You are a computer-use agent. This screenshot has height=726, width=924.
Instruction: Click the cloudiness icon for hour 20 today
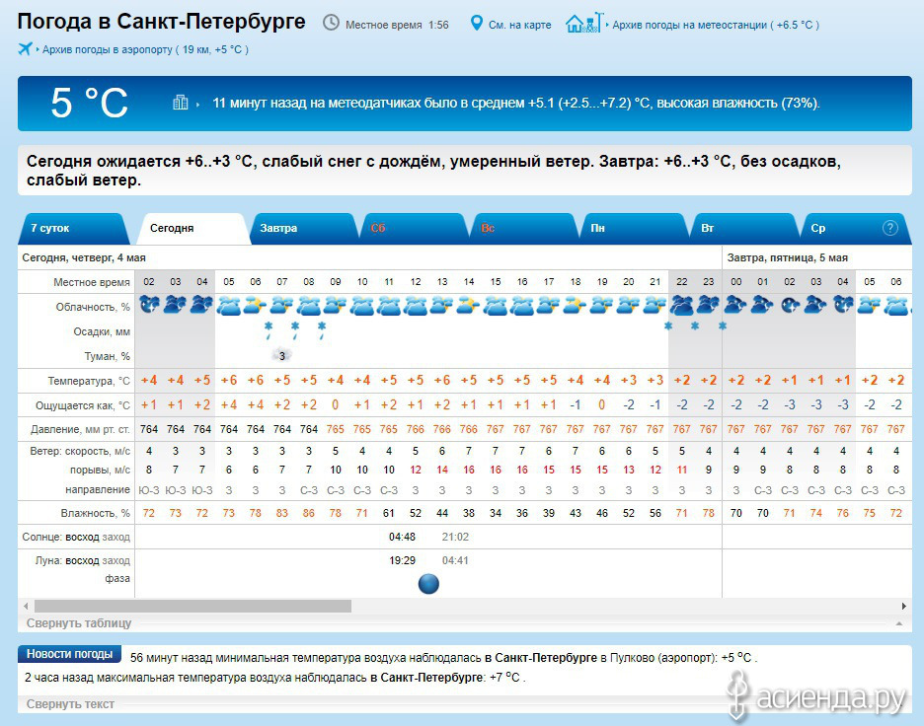click(628, 305)
